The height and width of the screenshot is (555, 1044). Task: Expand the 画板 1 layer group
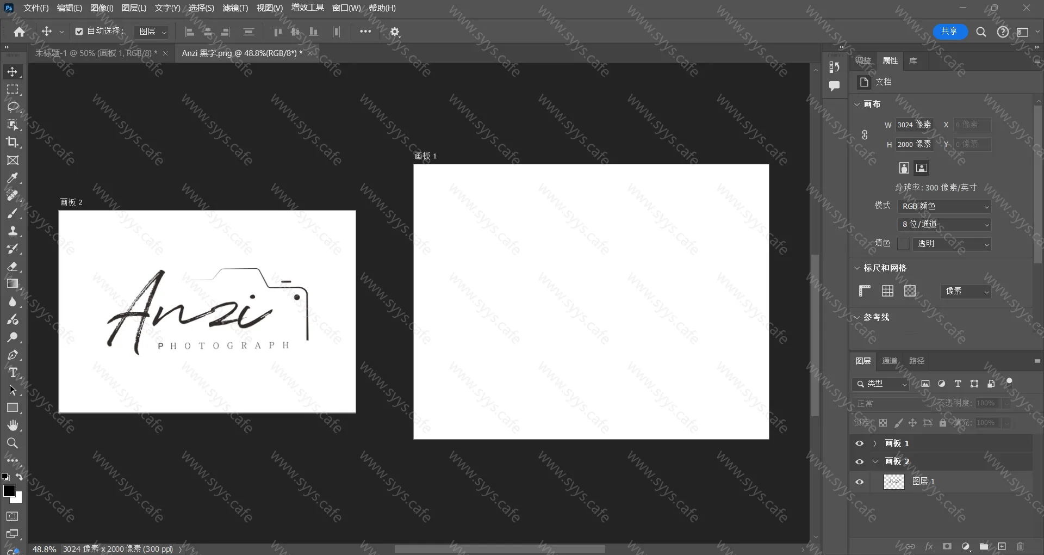point(875,443)
